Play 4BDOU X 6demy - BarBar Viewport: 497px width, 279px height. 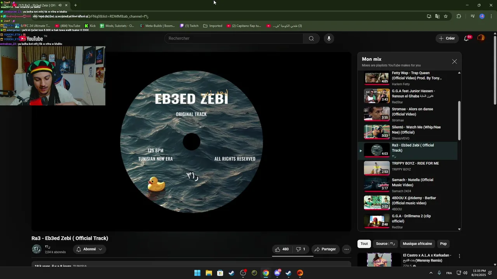click(407, 203)
